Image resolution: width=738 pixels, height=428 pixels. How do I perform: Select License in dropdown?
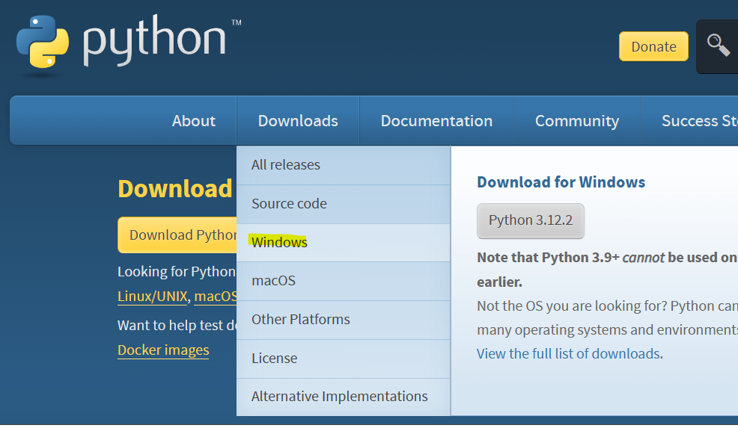click(x=344, y=359)
